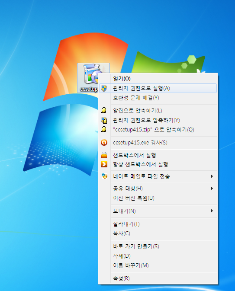The height and width of the screenshot is (291, 235).
Task: Choose 바로 가기 만들기(S)
Action: 158,246
